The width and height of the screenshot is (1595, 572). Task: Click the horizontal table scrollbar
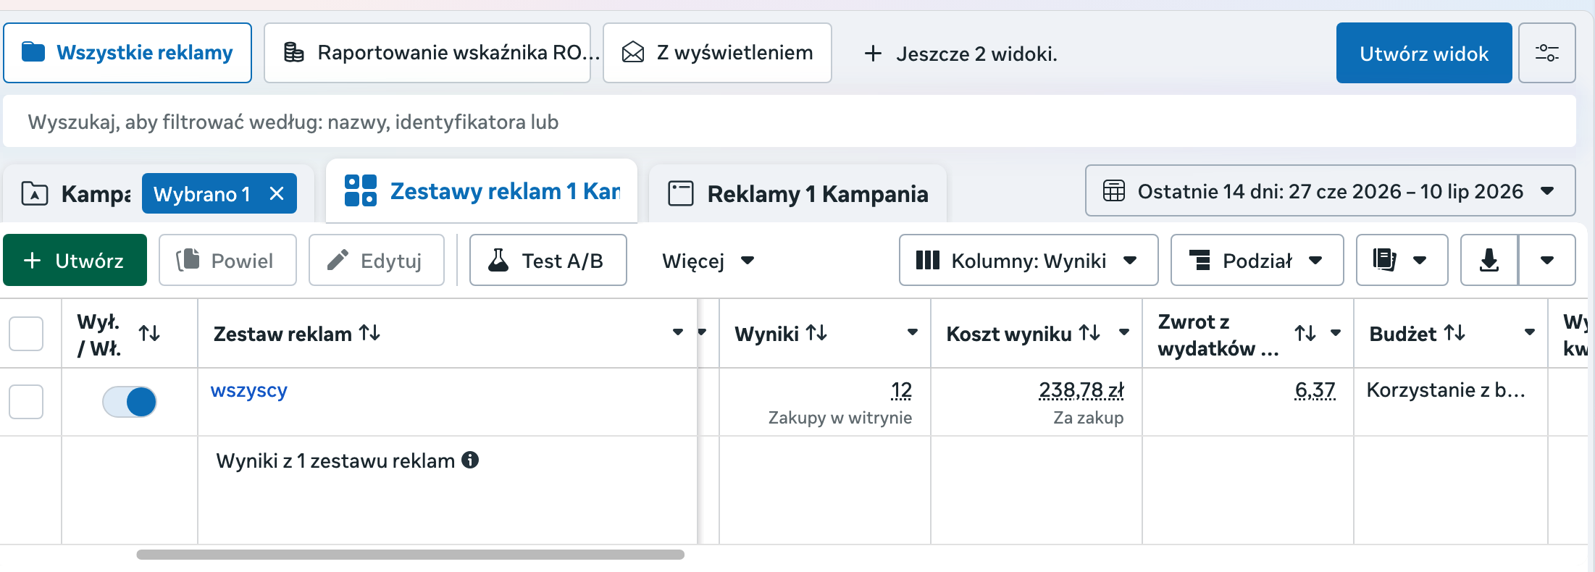(x=410, y=555)
